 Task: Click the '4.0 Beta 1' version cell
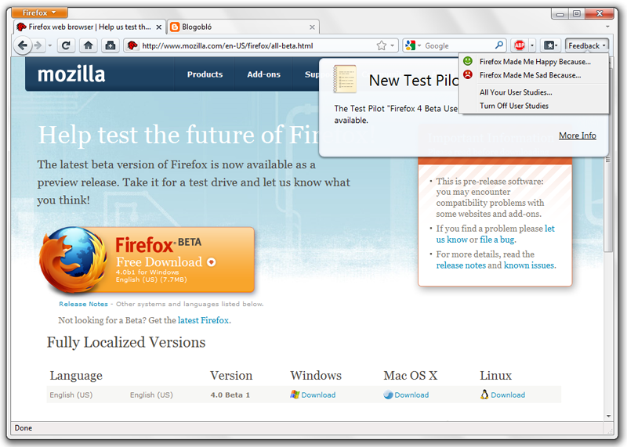point(230,395)
